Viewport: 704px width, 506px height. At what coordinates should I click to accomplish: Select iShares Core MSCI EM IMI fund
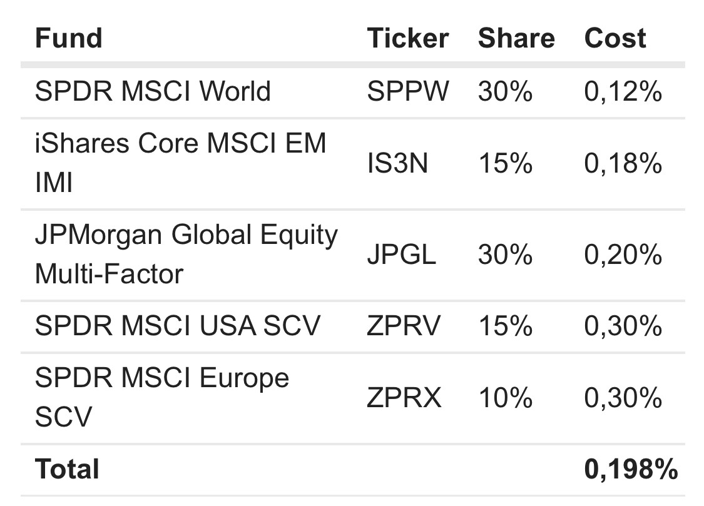(x=180, y=163)
